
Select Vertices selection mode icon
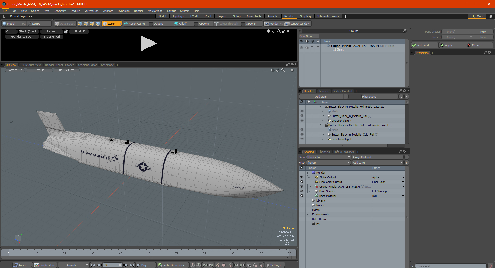[x=80, y=24]
